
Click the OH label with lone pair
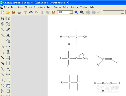[85, 36]
